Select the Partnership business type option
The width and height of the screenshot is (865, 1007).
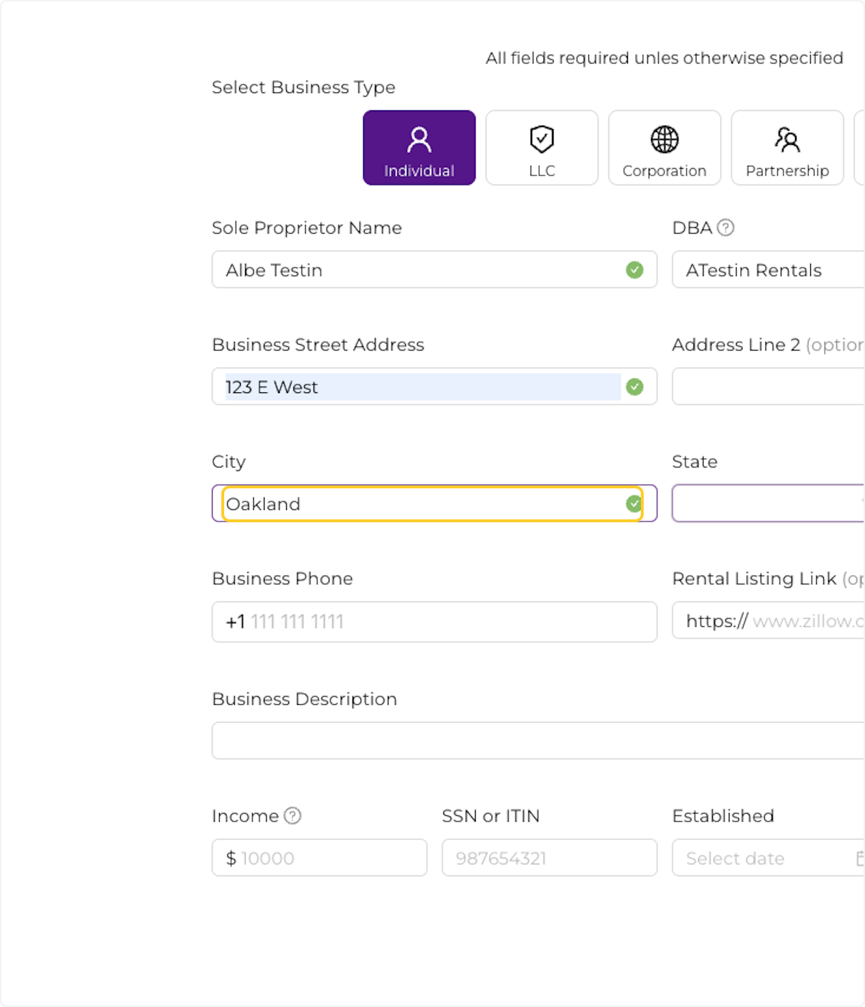coord(787,148)
